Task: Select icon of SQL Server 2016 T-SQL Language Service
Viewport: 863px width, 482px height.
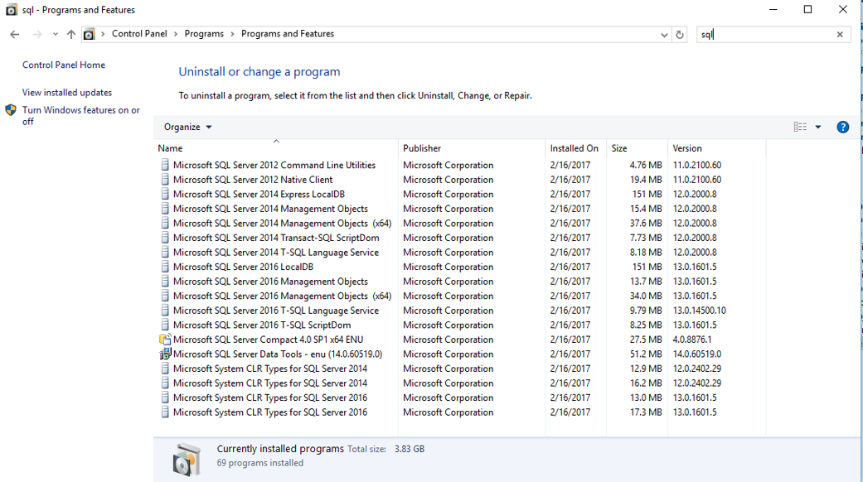Action: click(165, 311)
